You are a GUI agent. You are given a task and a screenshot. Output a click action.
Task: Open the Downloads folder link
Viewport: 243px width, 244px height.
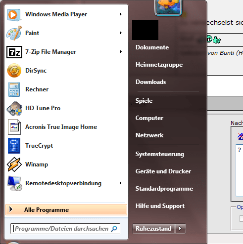pyautogui.click(x=151, y=82)
